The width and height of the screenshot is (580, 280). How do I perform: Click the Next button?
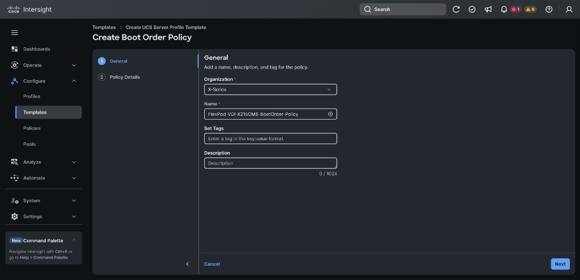tap(560, 264)
